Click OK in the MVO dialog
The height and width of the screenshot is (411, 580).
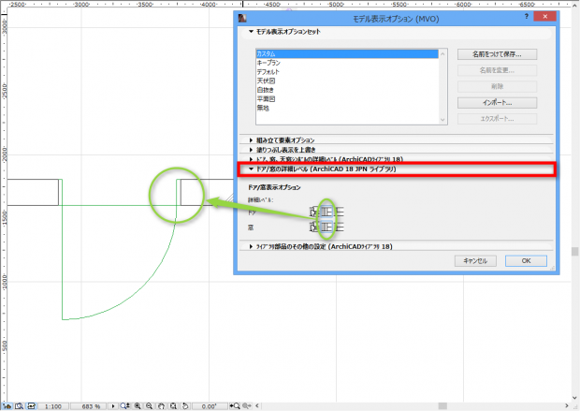coord(526,261)
